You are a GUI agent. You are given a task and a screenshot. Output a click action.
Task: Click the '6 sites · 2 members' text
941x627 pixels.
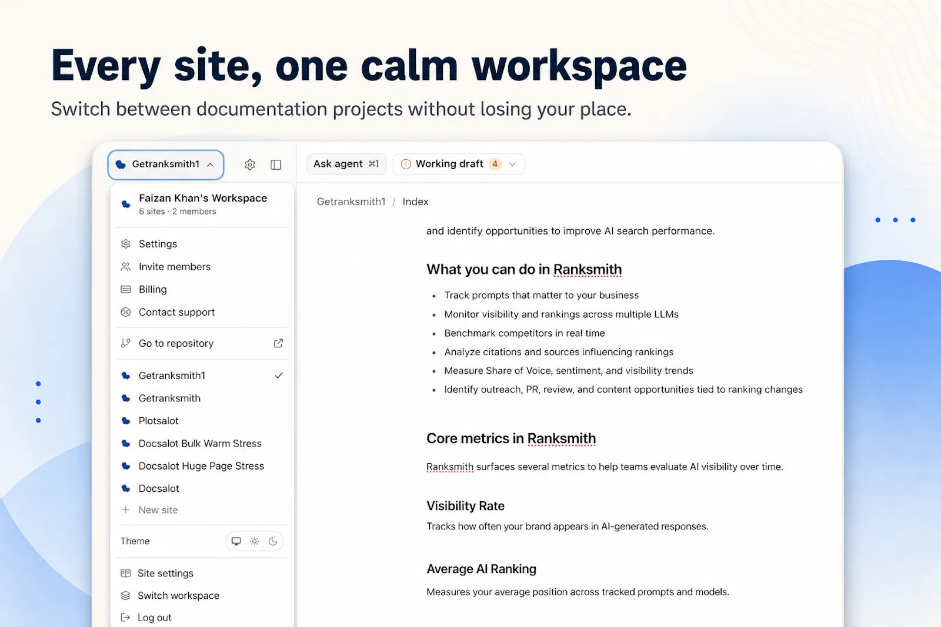(178, 212)
